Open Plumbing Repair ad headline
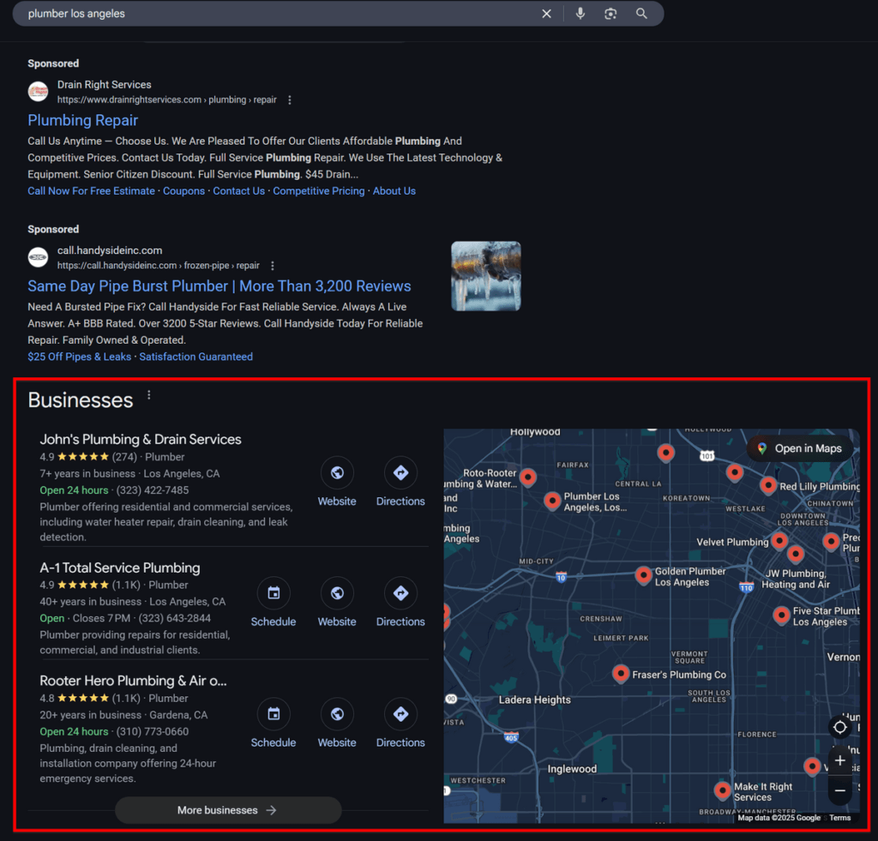878x841 pixels. click(x=83, y=120)
